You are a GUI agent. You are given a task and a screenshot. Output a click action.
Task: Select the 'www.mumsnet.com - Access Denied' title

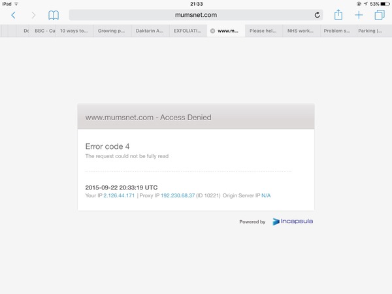point(148,117)
